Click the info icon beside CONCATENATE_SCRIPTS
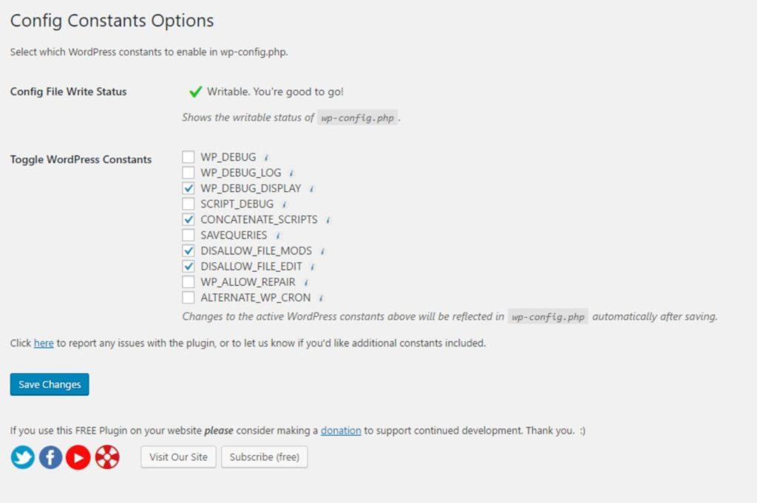The image size is (757, 503). coord(327,220)
